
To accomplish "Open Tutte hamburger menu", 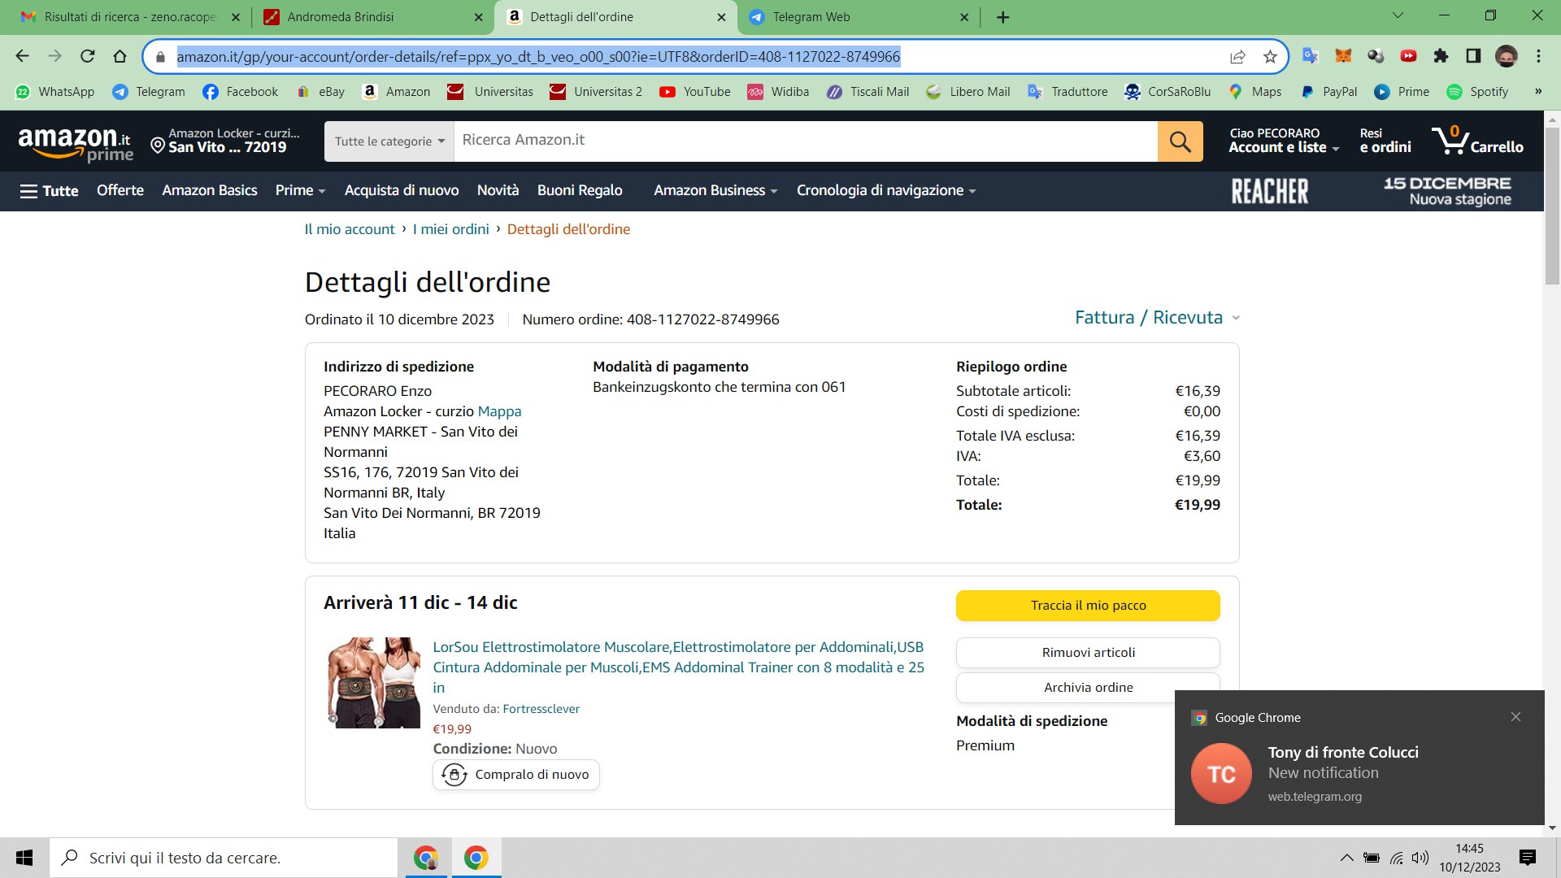I will [49, 191].
